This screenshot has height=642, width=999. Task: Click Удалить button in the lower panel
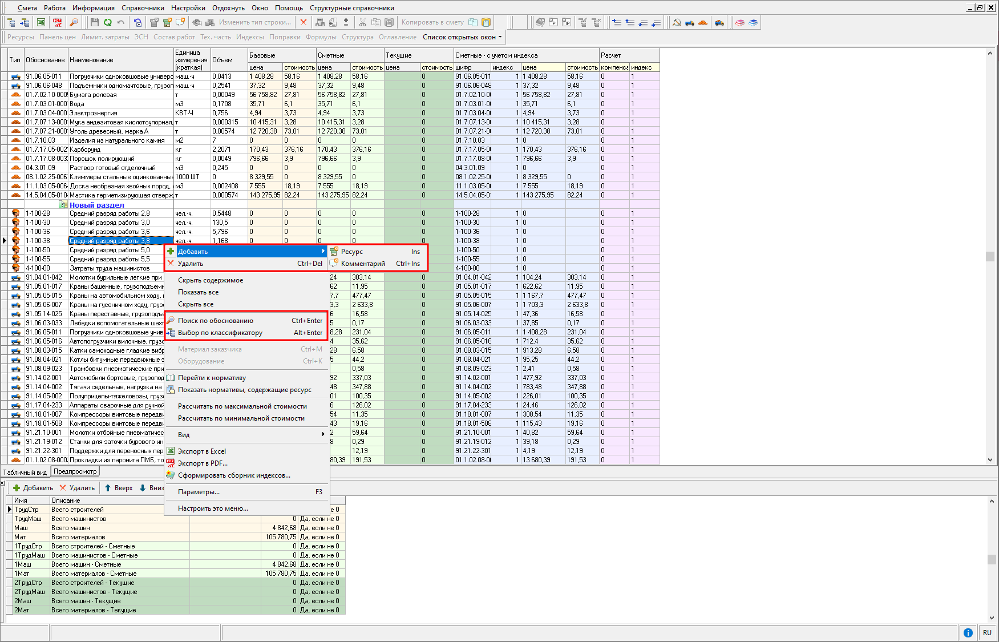(x=77, y=488)
